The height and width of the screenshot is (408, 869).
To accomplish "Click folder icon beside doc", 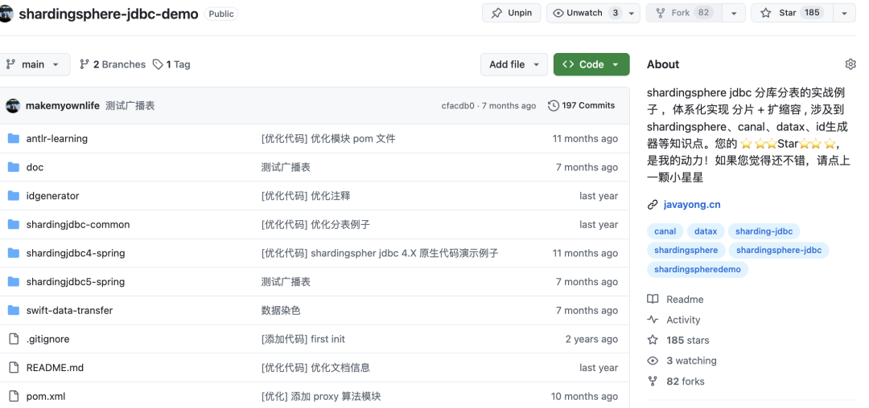I will click(14, 167).
